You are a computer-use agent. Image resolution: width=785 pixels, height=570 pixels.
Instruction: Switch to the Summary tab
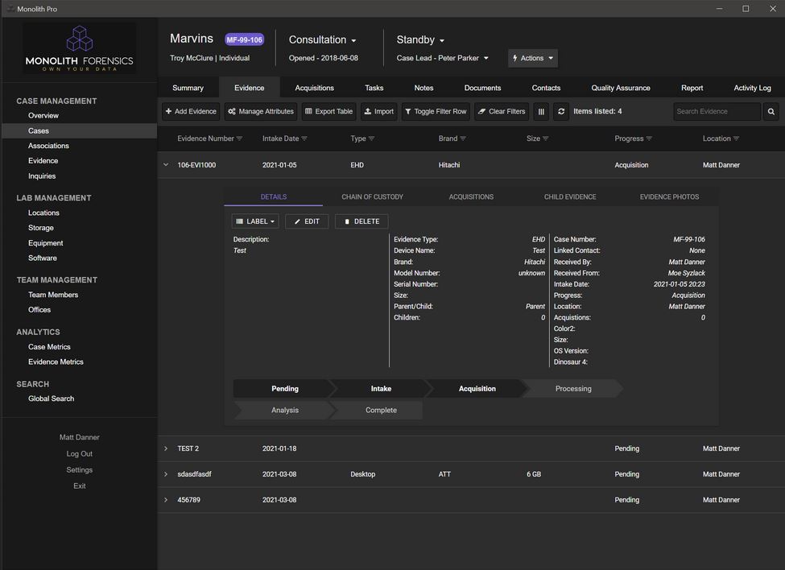pos(188,88)
